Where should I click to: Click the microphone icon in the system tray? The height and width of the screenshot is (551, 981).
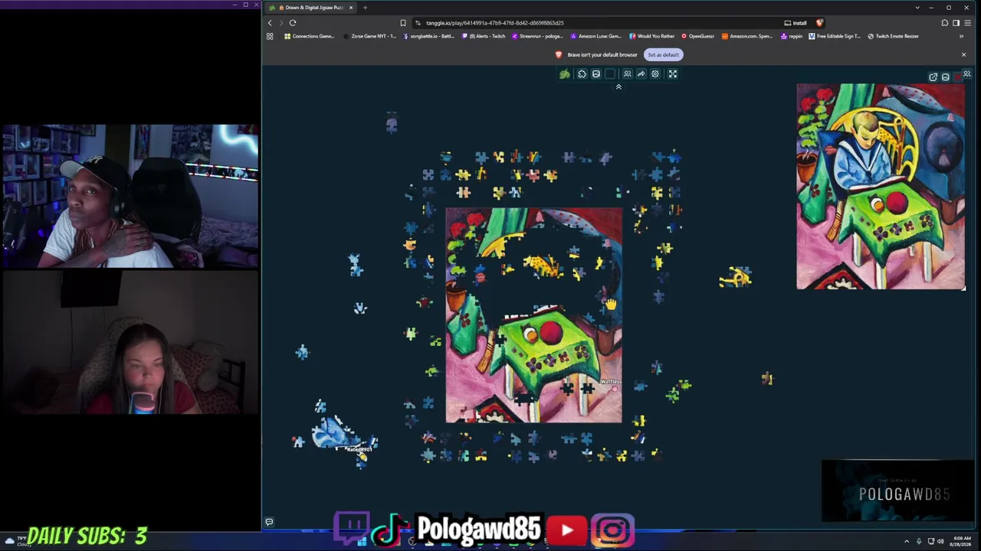click(919, 541)
